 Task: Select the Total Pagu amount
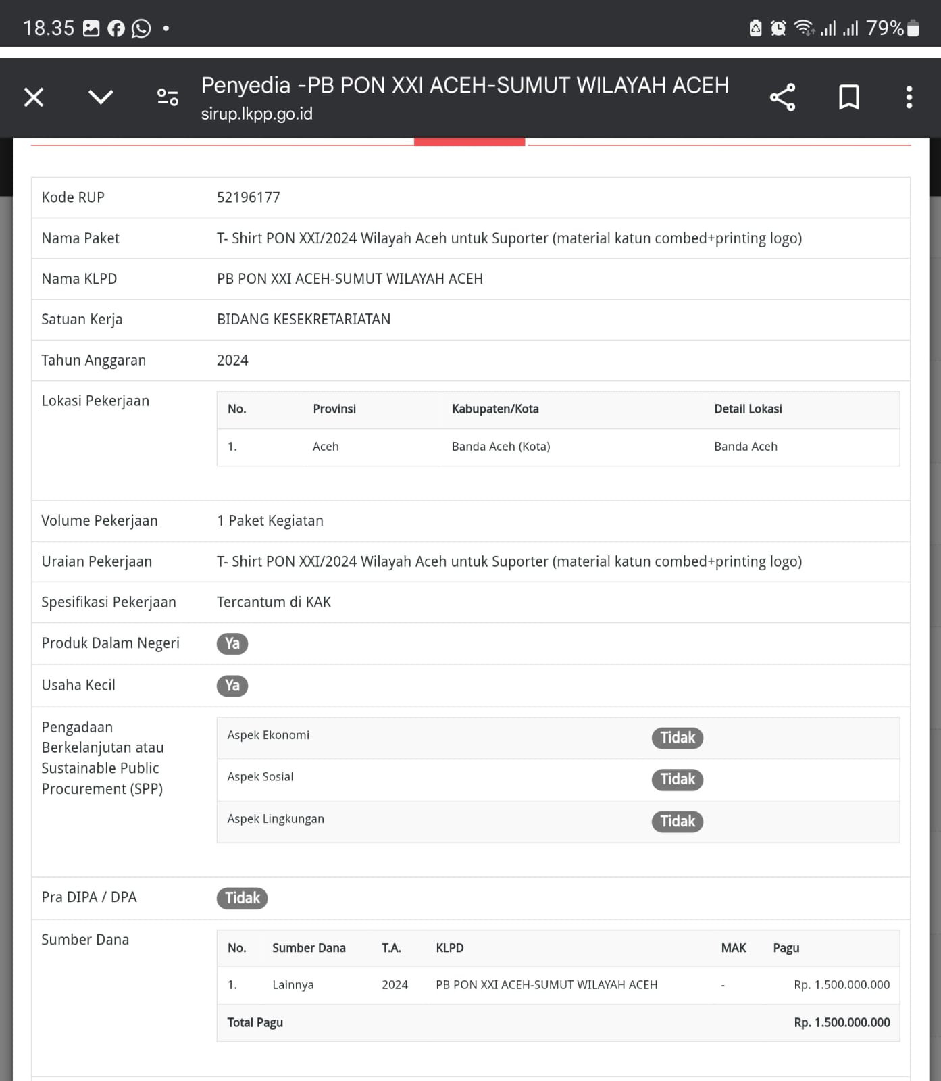(842, 1023)
